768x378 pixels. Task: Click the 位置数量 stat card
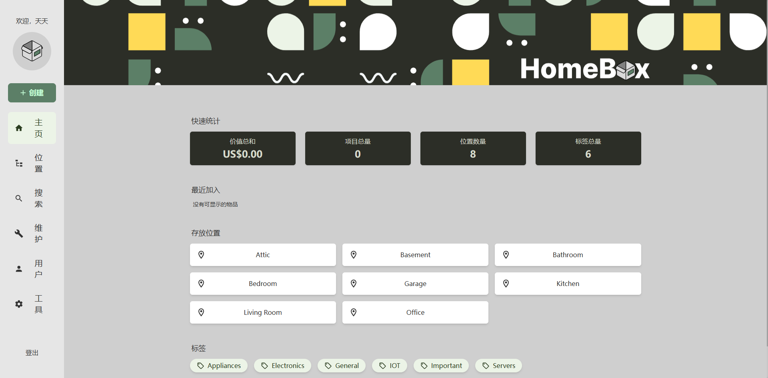(x=473, y=148)
